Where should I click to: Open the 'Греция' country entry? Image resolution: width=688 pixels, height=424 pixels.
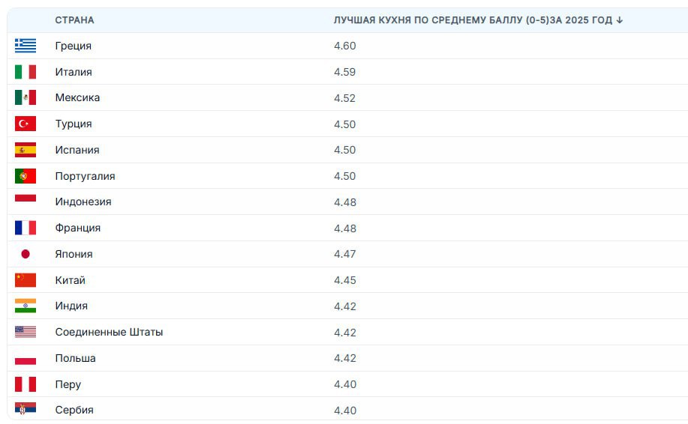click(x=74, y=46)
